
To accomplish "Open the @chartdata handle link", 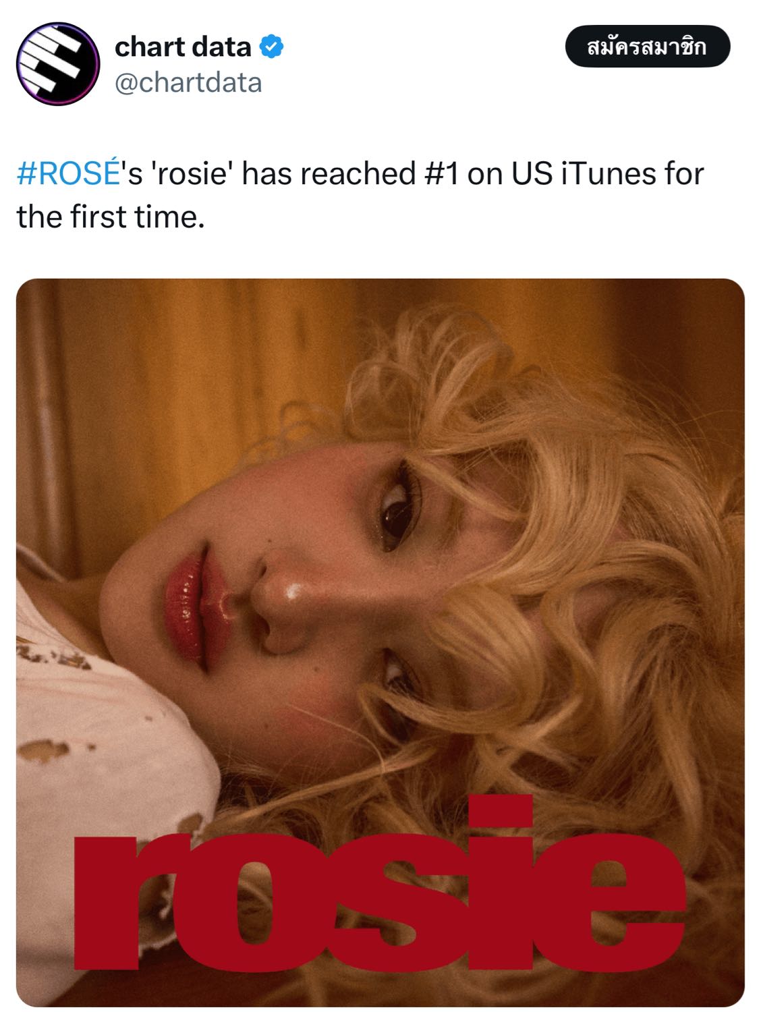I will 188,82.
